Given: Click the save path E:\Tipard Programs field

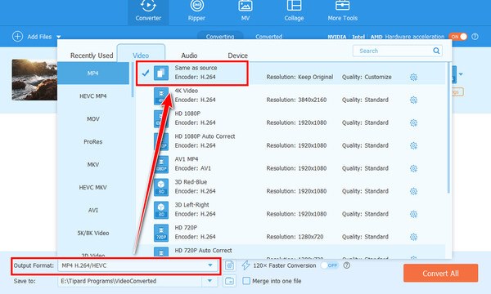Looking at the screenshot, I should (130, 281).
